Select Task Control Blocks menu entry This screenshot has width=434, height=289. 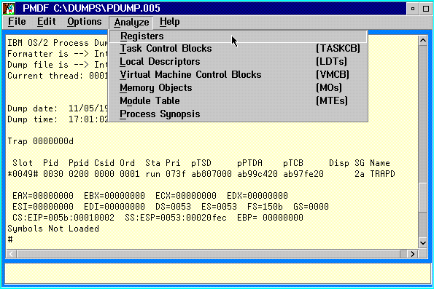pyautogui.click(x=239, y=49)
